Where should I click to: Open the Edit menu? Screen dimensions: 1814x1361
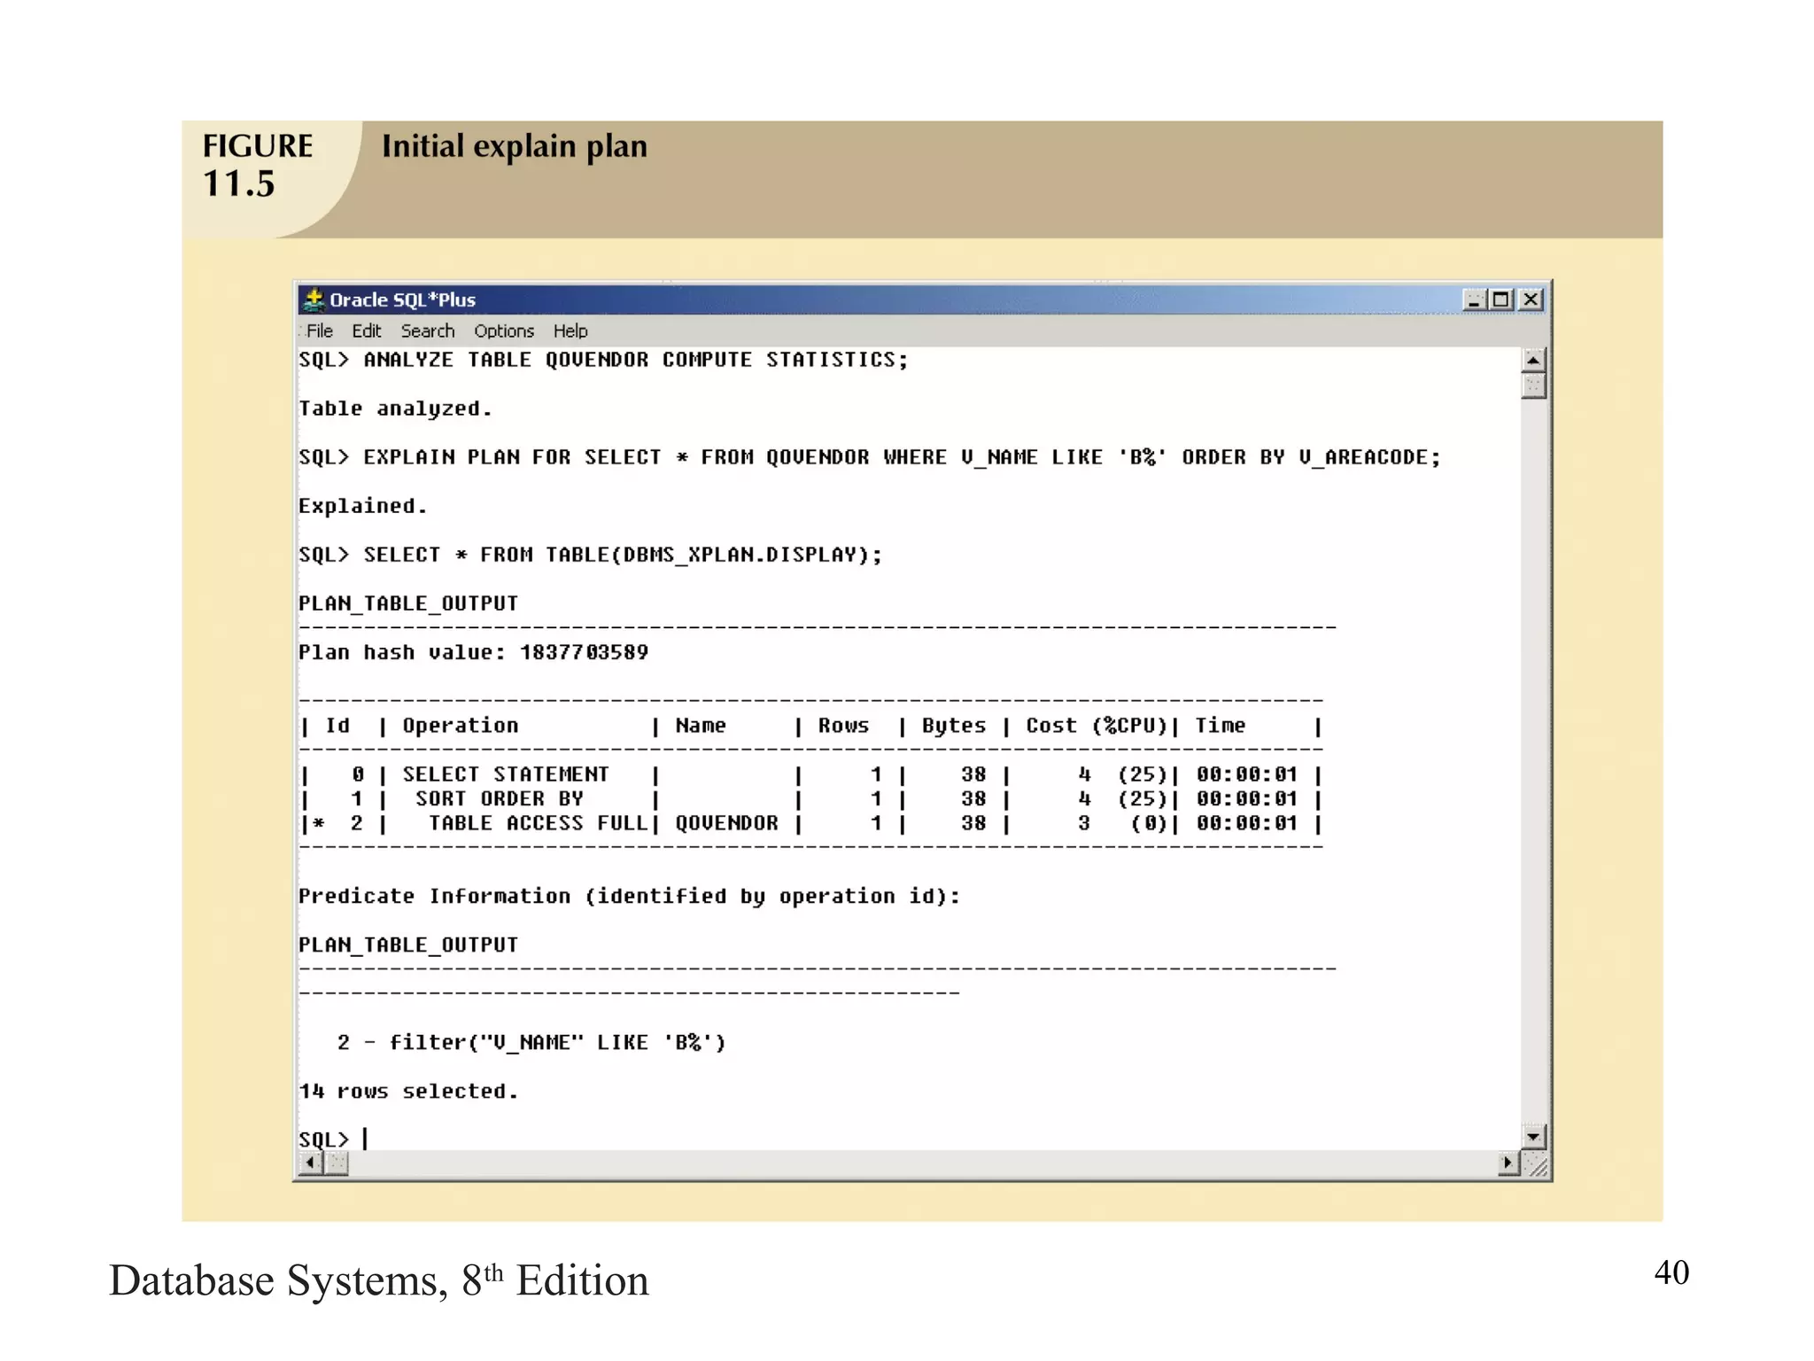click(366, 331)
